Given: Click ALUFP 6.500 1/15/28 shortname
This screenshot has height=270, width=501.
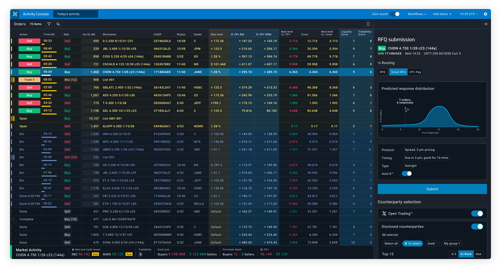Looking at the screenshot, I should [x=118, y=126].
